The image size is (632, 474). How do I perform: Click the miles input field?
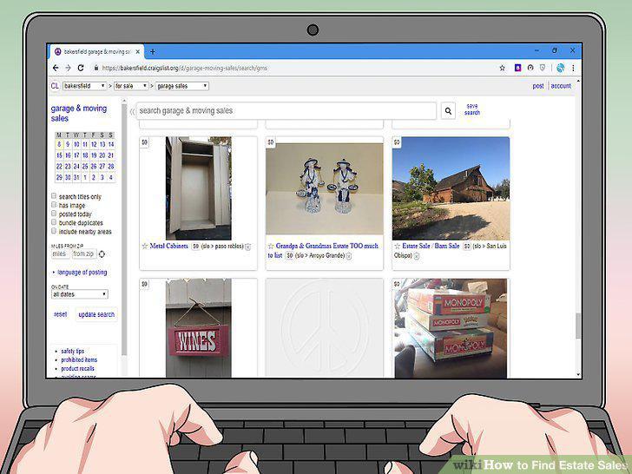pos(60,253)
